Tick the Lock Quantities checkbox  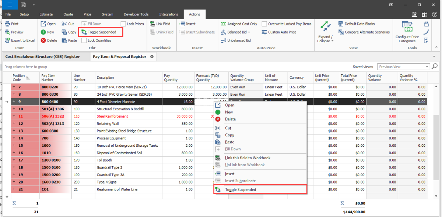pos(84,40)
